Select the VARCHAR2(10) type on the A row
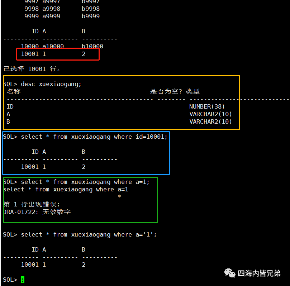The width and height of the screenshot is (290, 286). (x=210, y=114)
